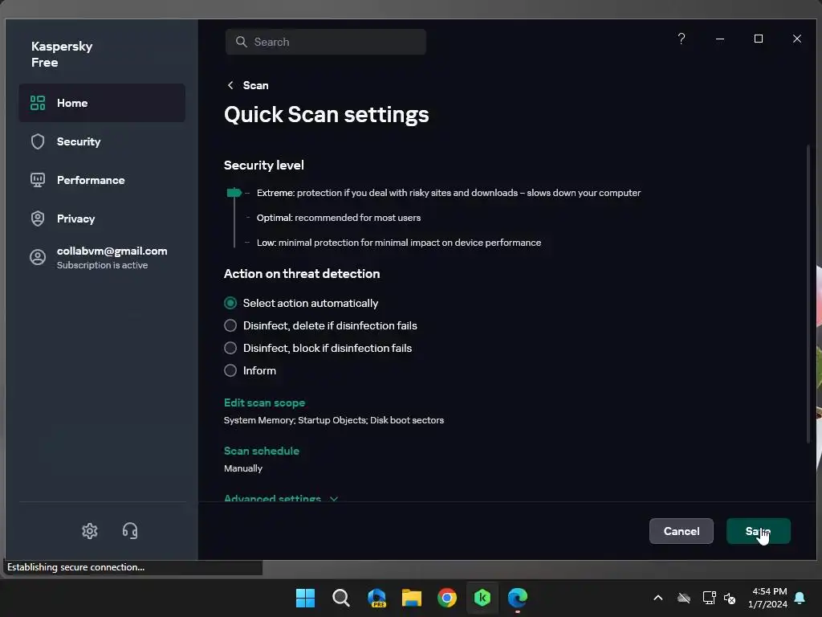The width and height of the screenshot is (822, 617).
Task: Click the search magnifier icon
Action: [x=241, y=42]
